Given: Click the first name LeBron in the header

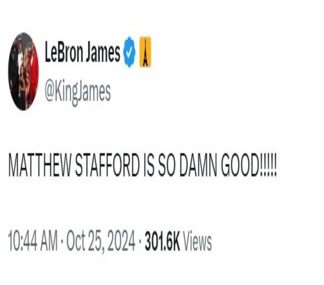Looking at the screenshot, I should point(64,52).
